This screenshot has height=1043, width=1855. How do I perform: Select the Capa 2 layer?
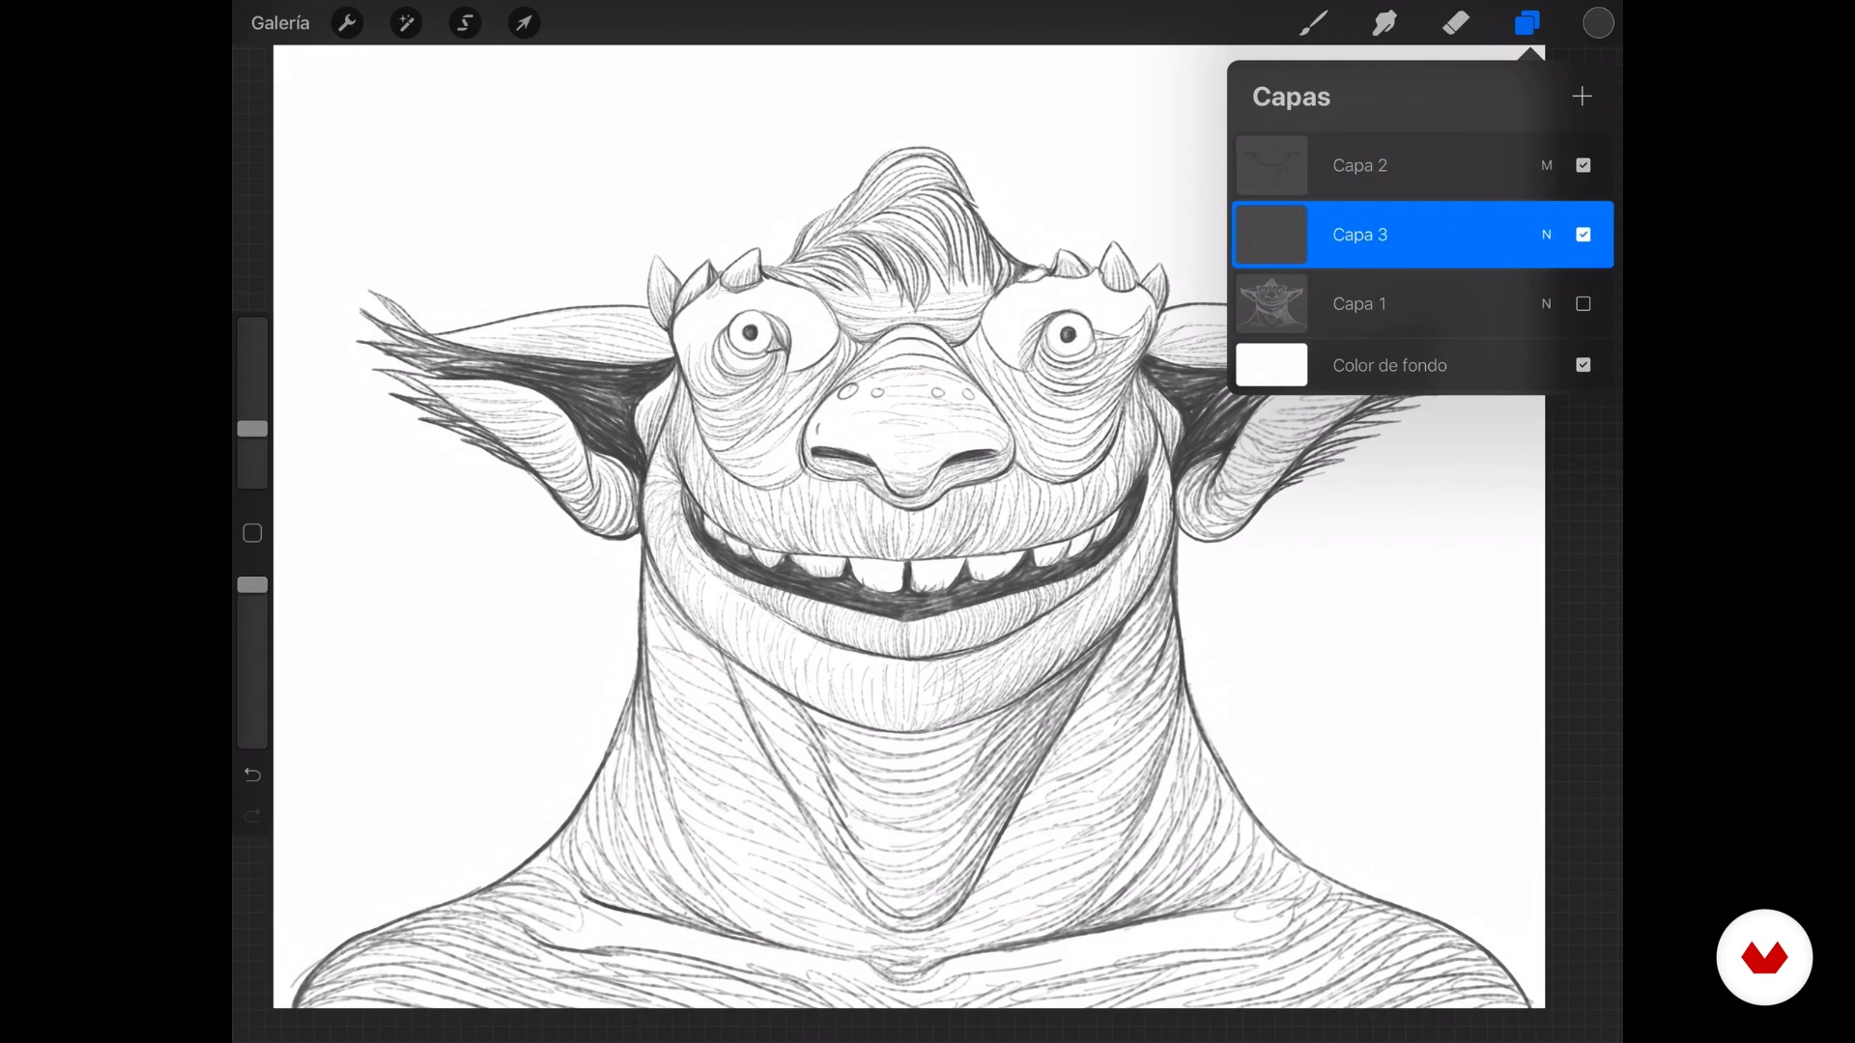[x=1423, y=165]
